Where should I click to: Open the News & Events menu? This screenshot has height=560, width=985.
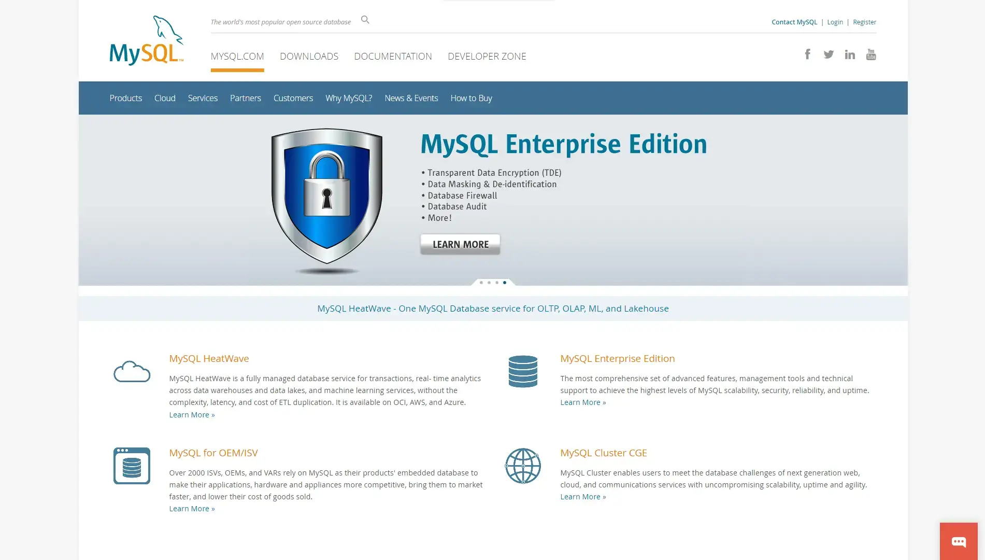[x=411, y=98]
